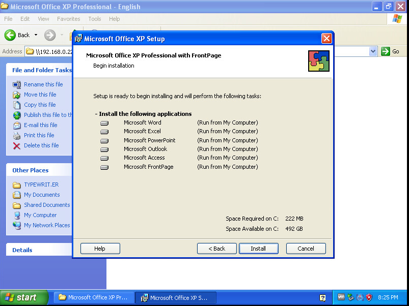Click the 8:25 PM clock
The height and width of the screenshot is (306, 409).
pyautogui.click(x=388, y=297)
